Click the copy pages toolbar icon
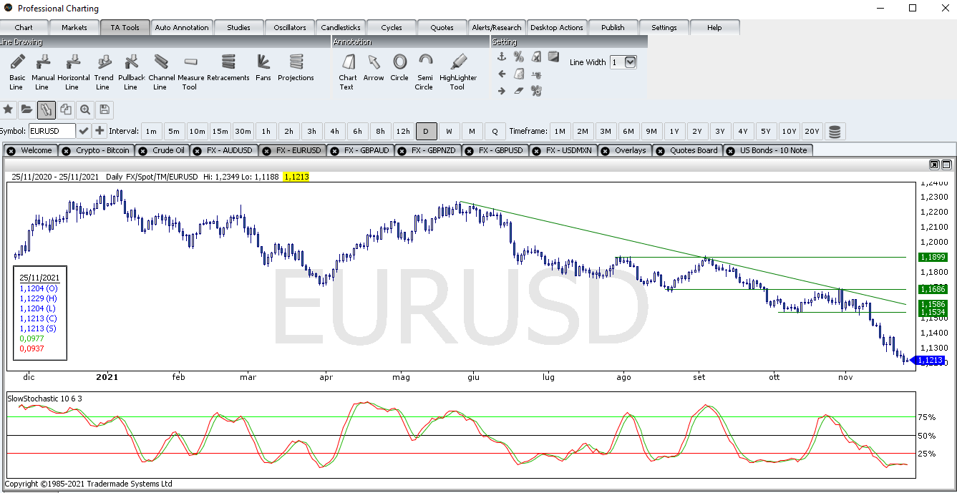The image size is (957, 493). tap(66, 109)
